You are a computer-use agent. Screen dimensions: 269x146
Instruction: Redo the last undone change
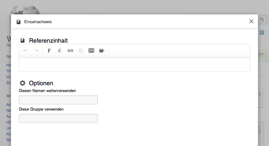click(x=36, y=50)
